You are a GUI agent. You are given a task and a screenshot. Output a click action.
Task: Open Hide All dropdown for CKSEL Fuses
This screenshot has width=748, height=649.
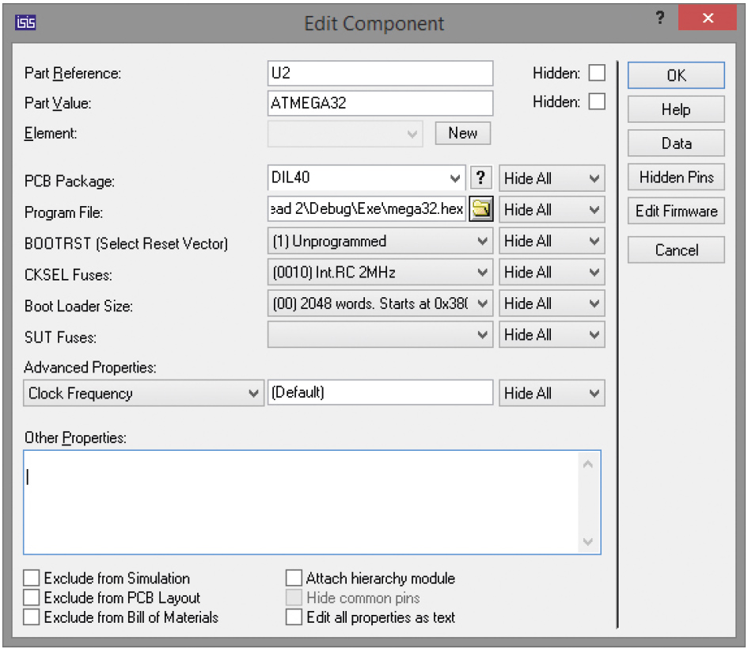pos(552,273)
